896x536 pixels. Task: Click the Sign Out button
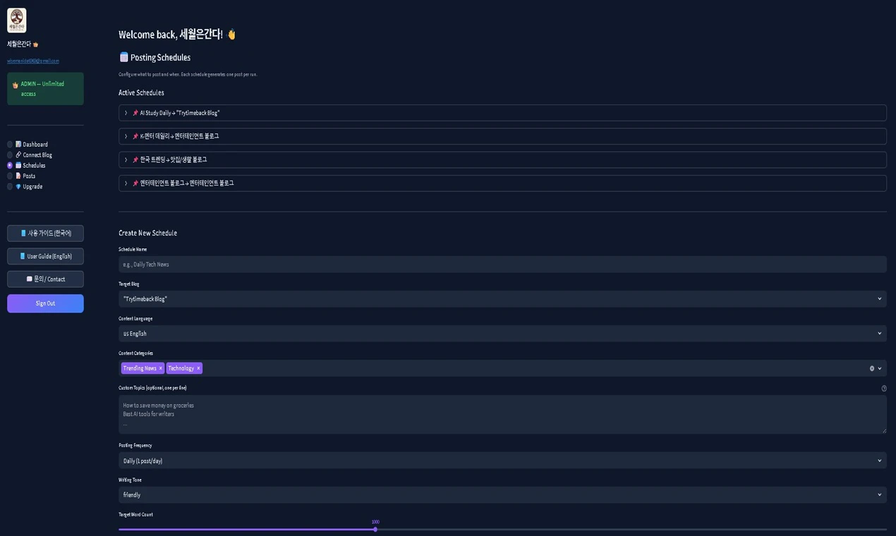tap(44, 303)
